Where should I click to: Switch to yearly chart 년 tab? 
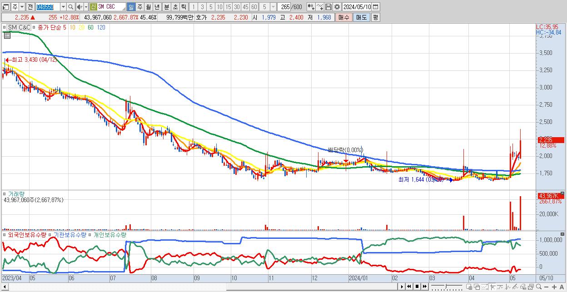pos(157,7)
